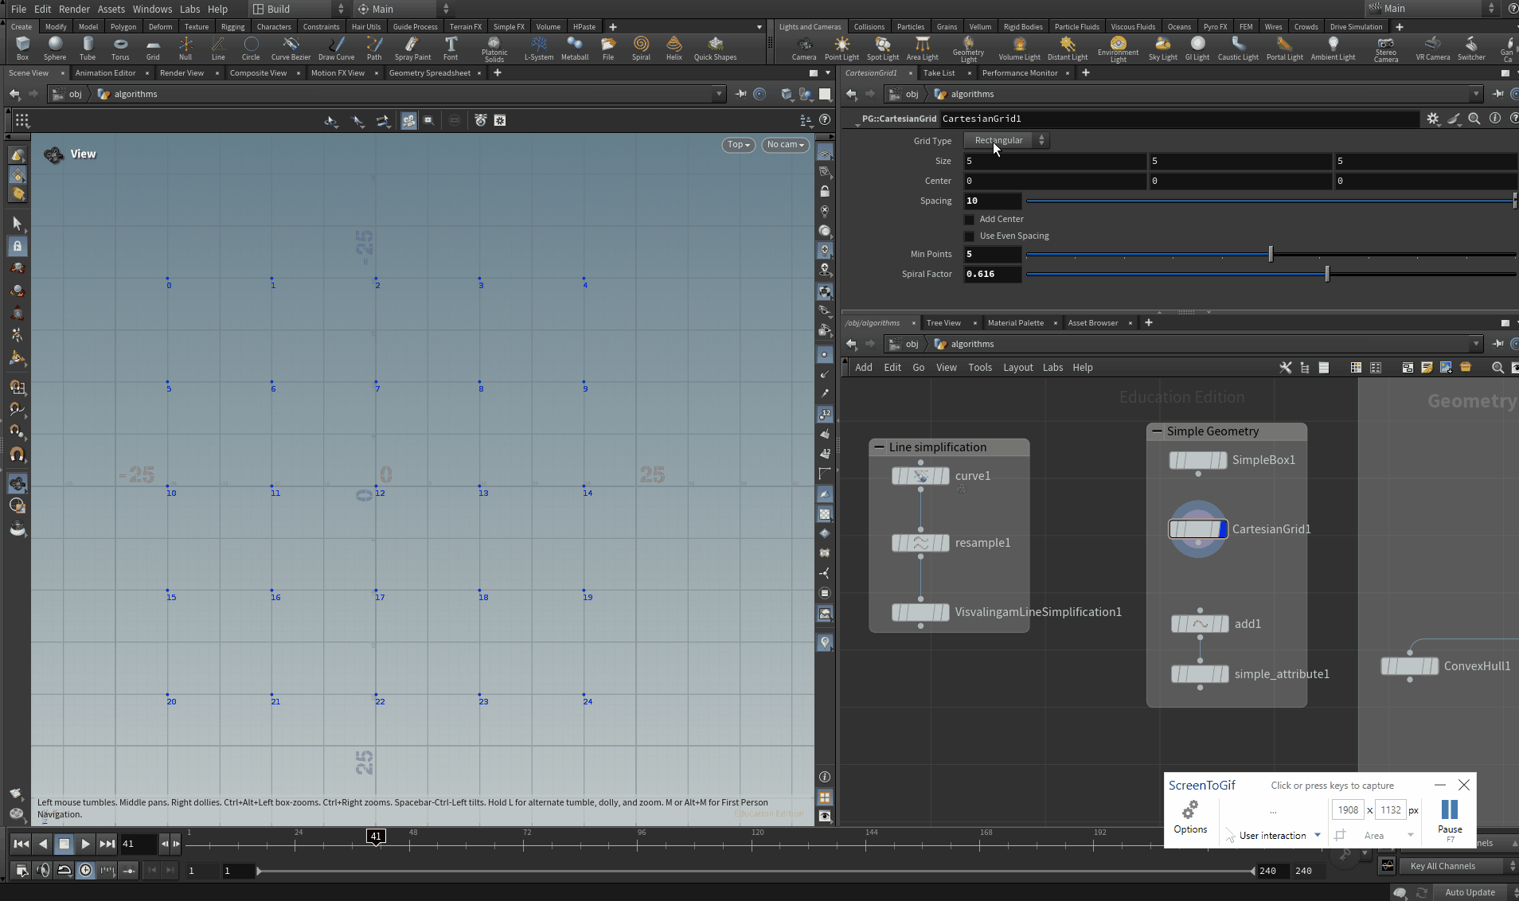Click parameter pane search magnifier icon
This screenshot has height=901, width=1519.
(x=1474, y=119)
